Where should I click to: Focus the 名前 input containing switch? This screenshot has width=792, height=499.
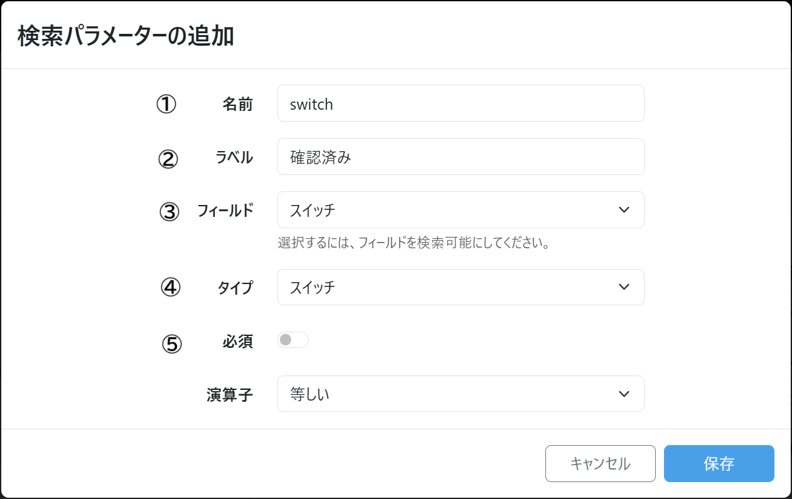460,103
